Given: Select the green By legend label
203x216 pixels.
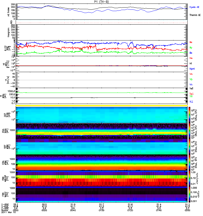Looking at the screenshot, I should (x=191, y=48).
